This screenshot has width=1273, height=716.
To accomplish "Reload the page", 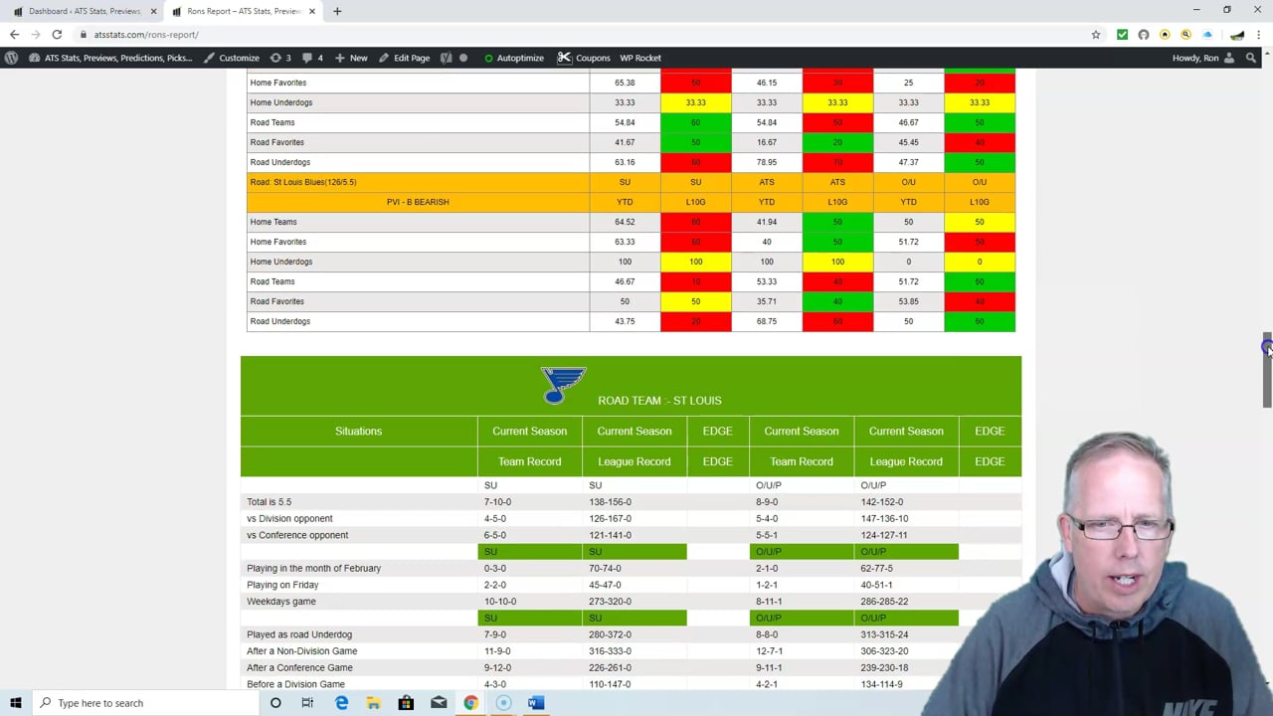I will click(x=57, y=35).
